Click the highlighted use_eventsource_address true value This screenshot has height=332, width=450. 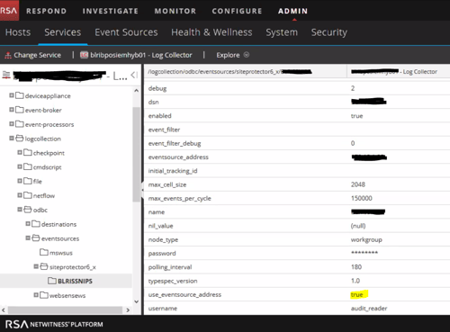point(357,294)
